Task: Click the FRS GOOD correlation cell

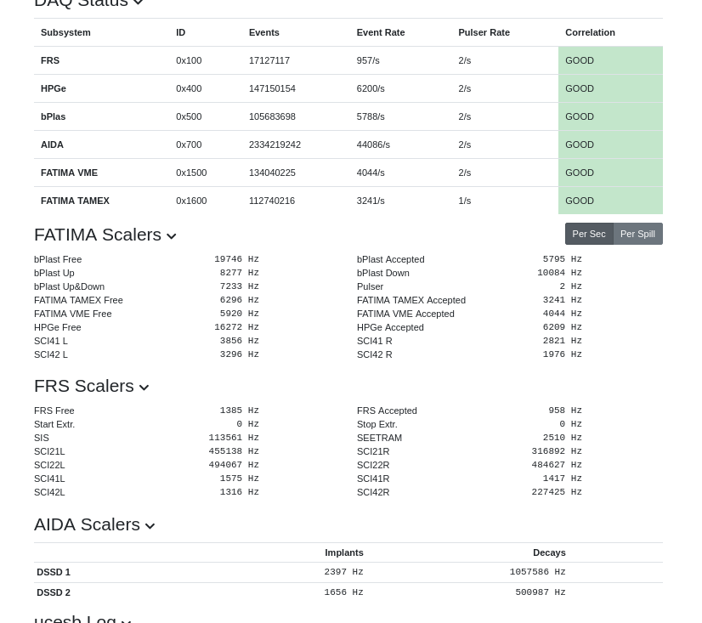Action: pos(610,60)
